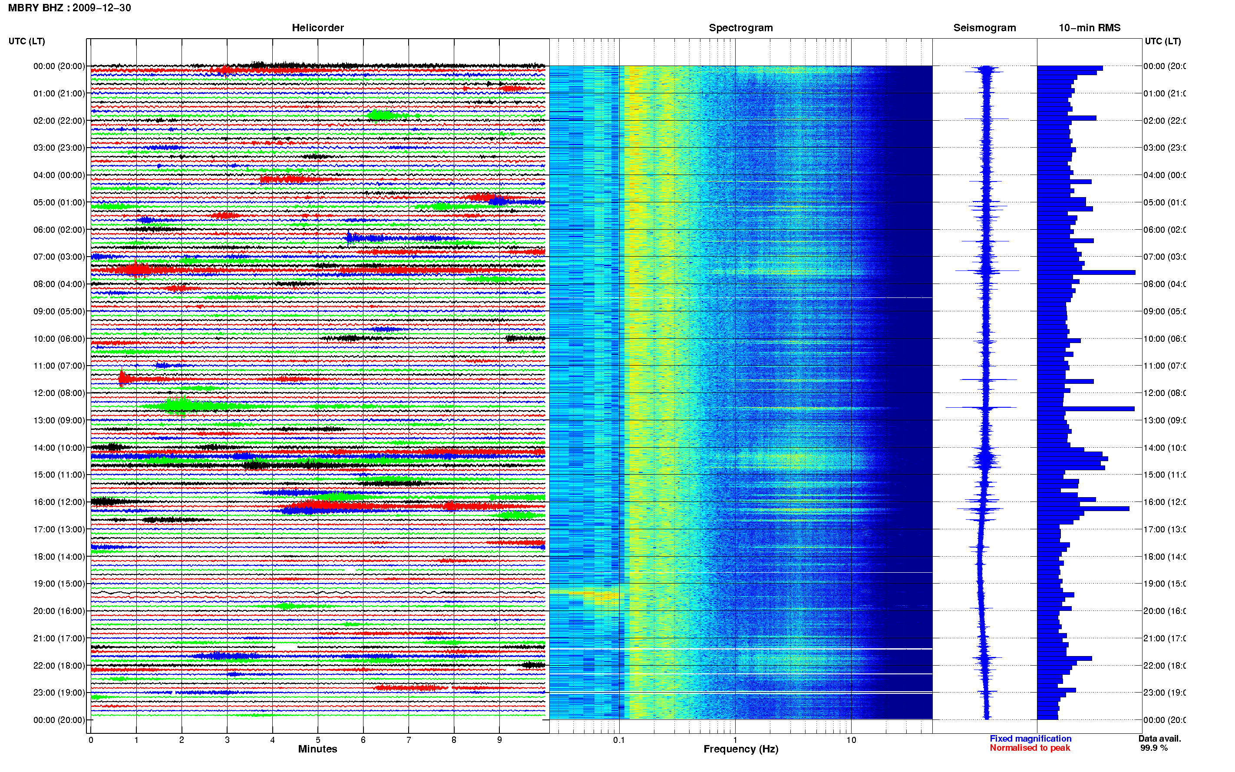The image size is (1235, 772).
Task: Click Helicorder time label 13:00 (09:00)
Action: [x=59, y=420]
